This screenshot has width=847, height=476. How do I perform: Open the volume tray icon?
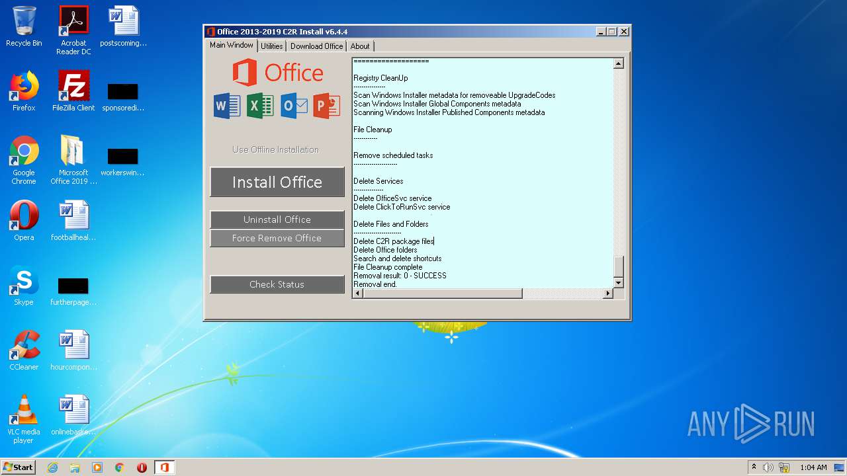[x=768, y=467]
